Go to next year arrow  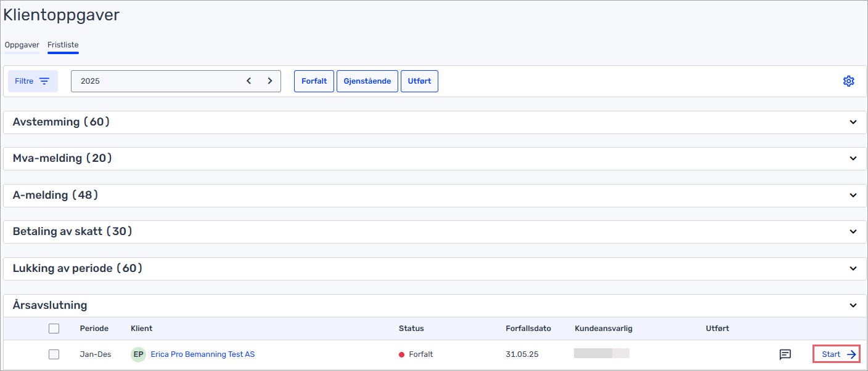pyautogui.click(x=269, y=81)
